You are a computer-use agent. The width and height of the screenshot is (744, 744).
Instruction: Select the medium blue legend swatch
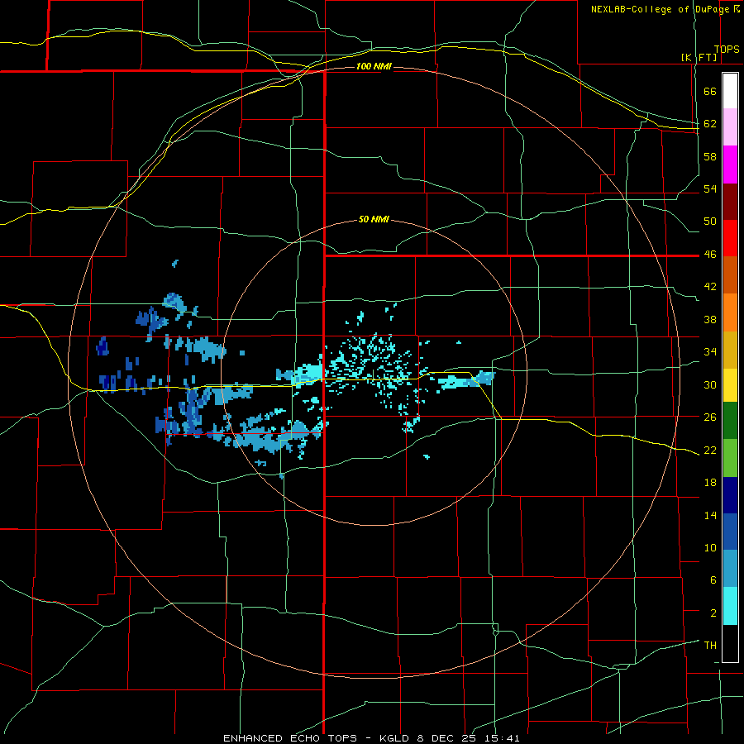click(730, 532)
